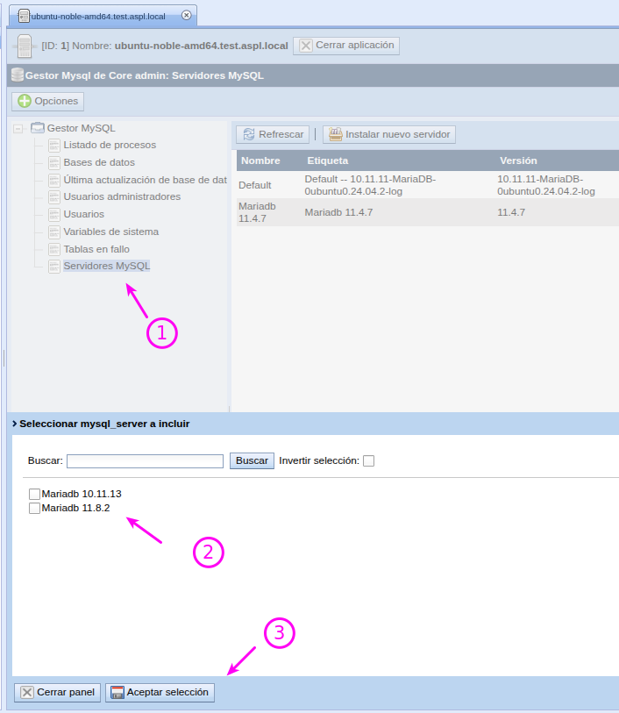The image size is (619, 713).
Task: Sort by the Nombre column header
Action: point(260,160)
